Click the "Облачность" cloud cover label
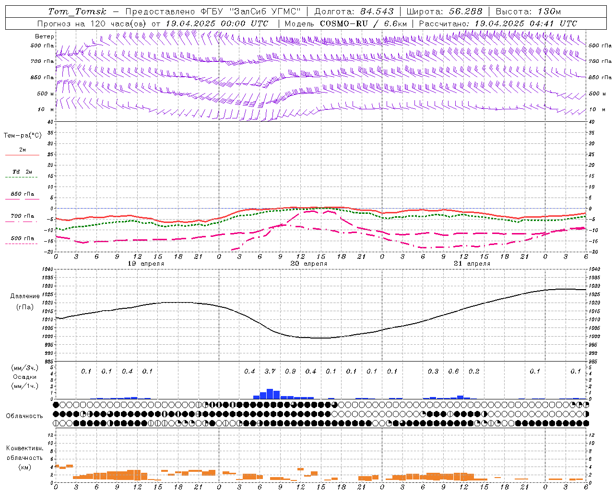This screenshot has height=491, width=614. click(x=24, y=416)
